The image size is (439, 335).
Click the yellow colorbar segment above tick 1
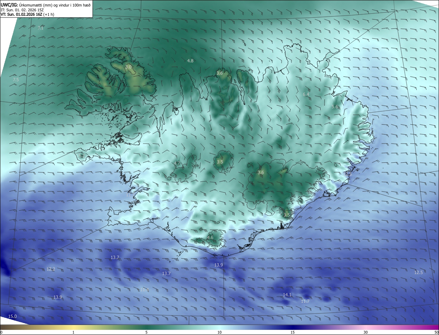(x=74, y=327)
